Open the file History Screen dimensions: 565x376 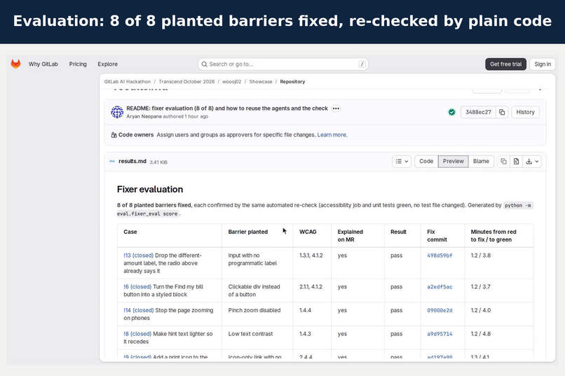point(525,112)
